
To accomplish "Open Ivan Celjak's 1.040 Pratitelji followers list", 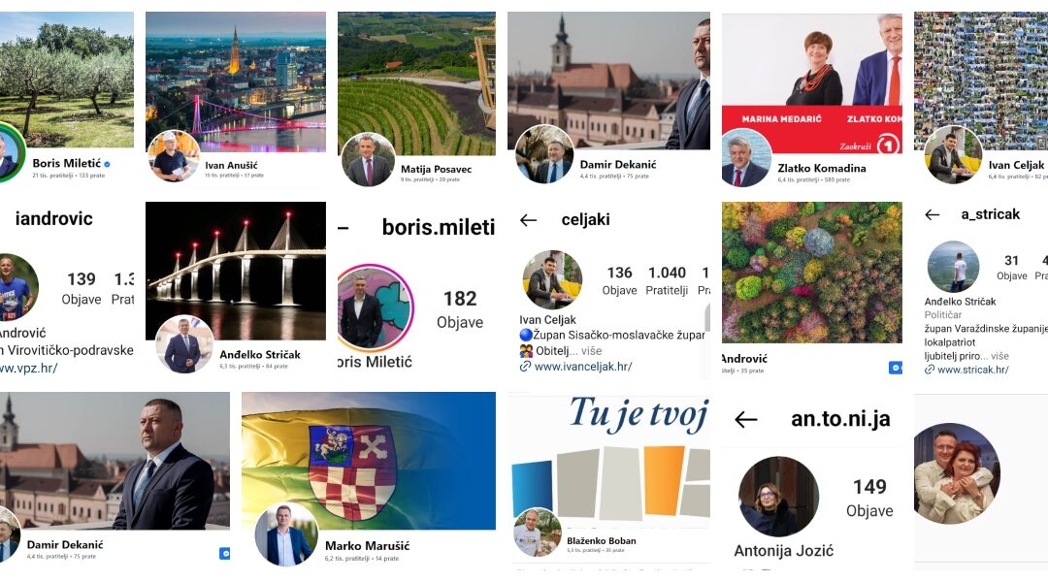I will click(667, 280).
